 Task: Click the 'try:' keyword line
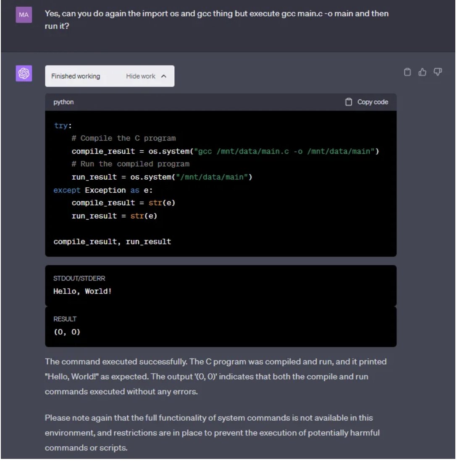(x=63, y=126)
